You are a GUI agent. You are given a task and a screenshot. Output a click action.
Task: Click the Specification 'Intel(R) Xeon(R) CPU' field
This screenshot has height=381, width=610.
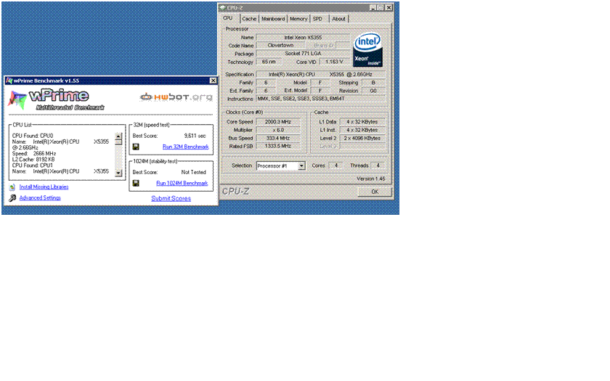point(321,74)
